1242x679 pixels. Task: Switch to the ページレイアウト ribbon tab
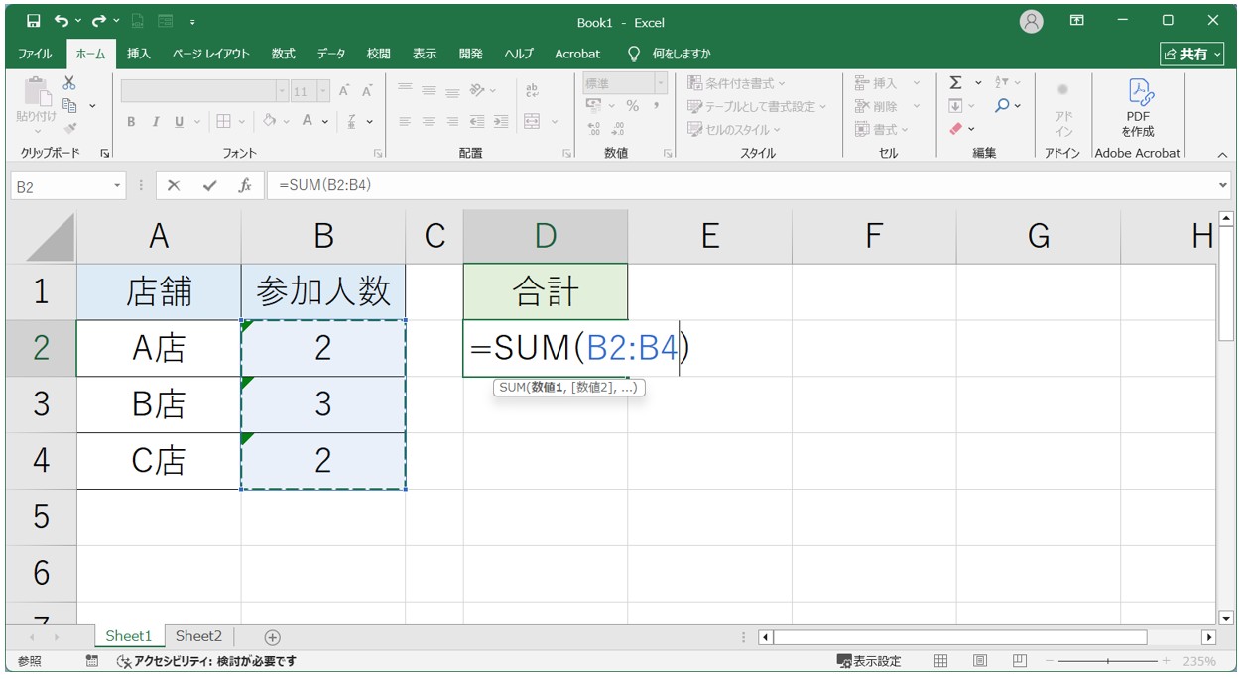(211, 54)
